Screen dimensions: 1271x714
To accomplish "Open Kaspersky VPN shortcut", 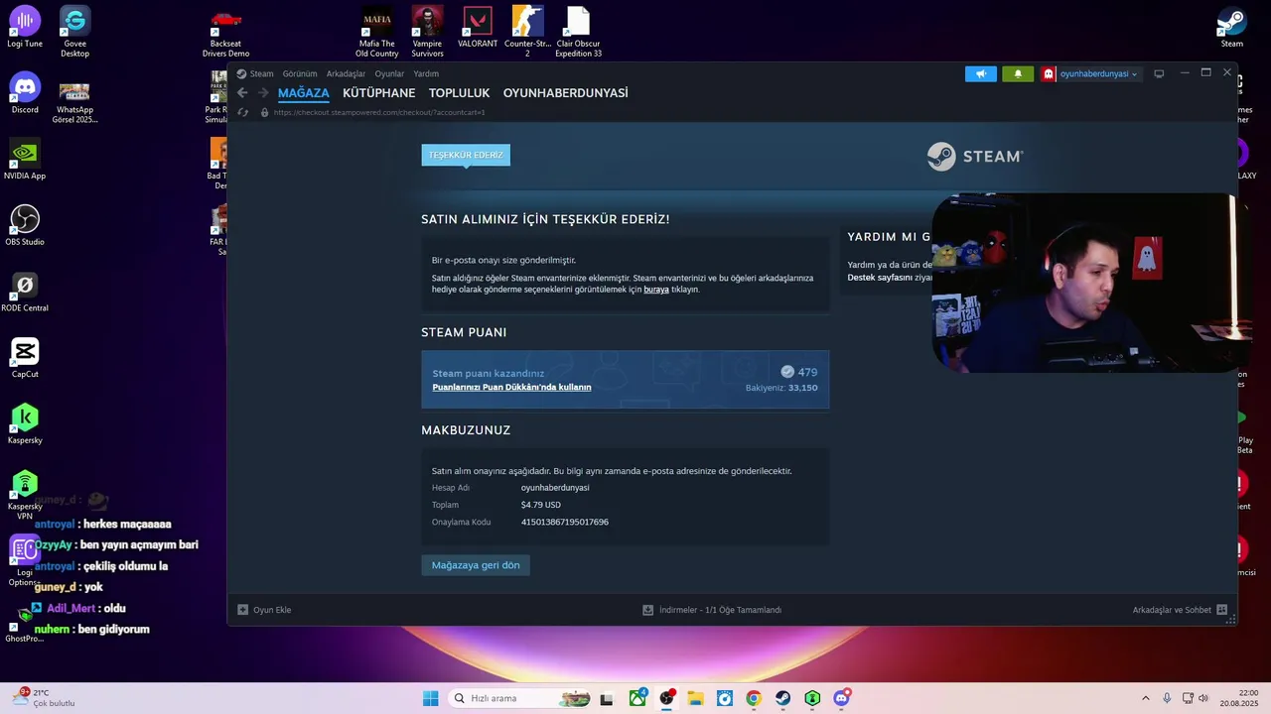I will pyautogui.click(x=25, y=494).
